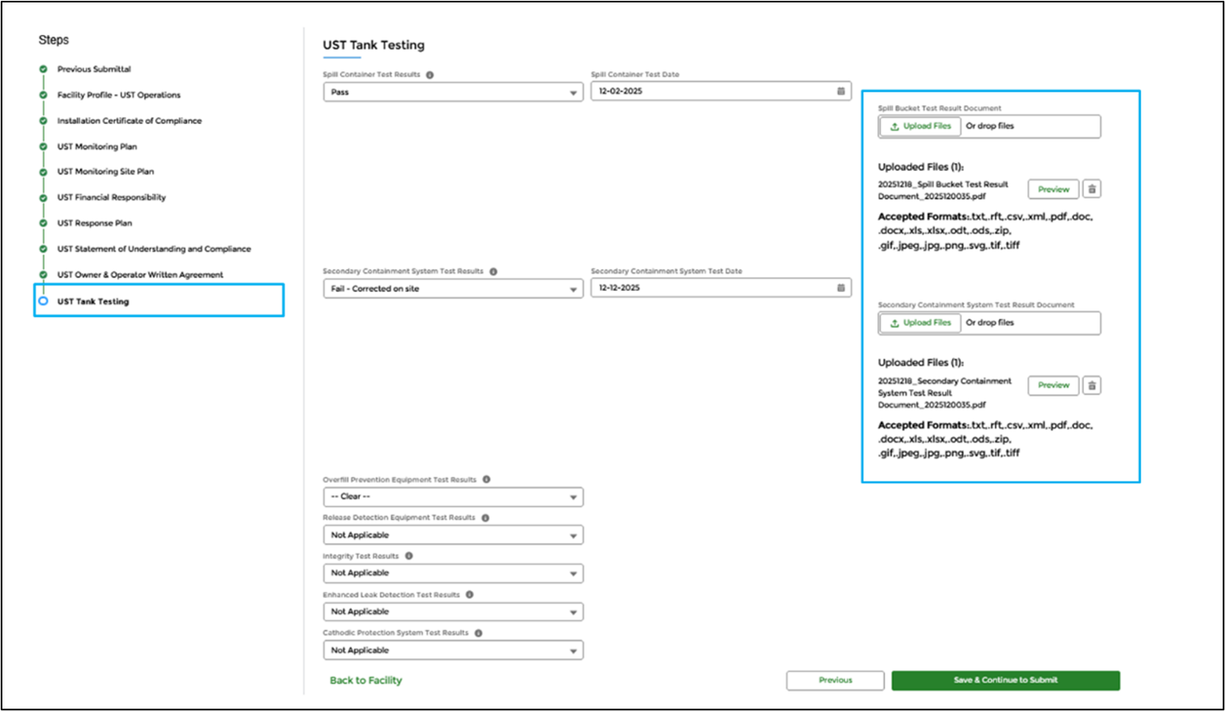This screenshot has width=1225, height=711.
Task: Open the Spill Container Test Results dropdown
Action: [x=452, y=92]
